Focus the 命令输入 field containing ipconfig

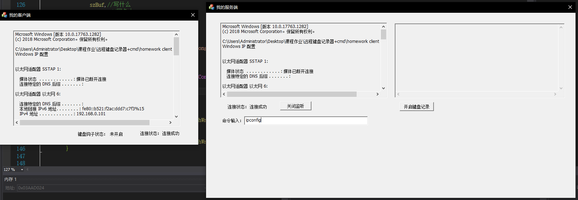tap(306, 121)
